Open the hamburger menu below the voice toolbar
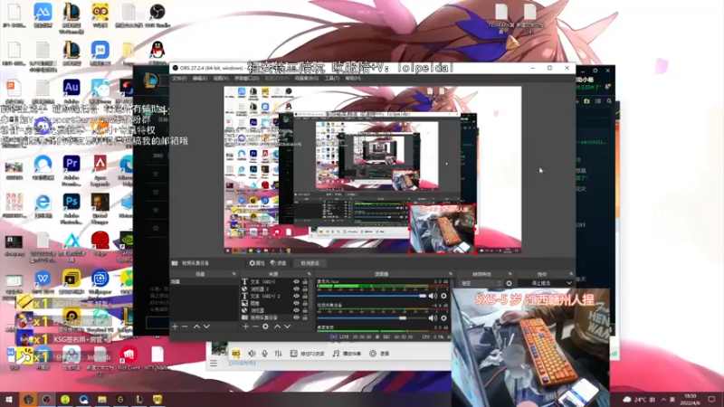This screenshot has width=724, height=407. coord(214,364)
